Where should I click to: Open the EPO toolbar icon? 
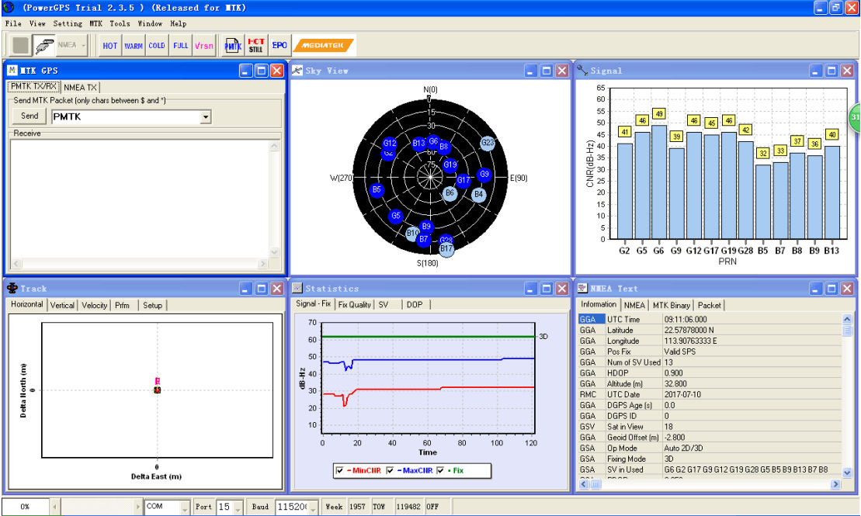pyautogui.click(x=279, y=46)
